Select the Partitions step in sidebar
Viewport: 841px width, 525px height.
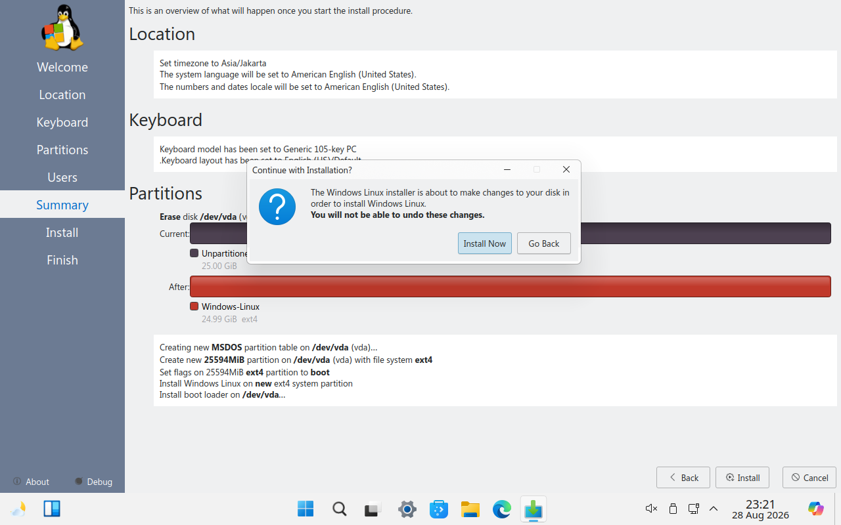(62, 150)
